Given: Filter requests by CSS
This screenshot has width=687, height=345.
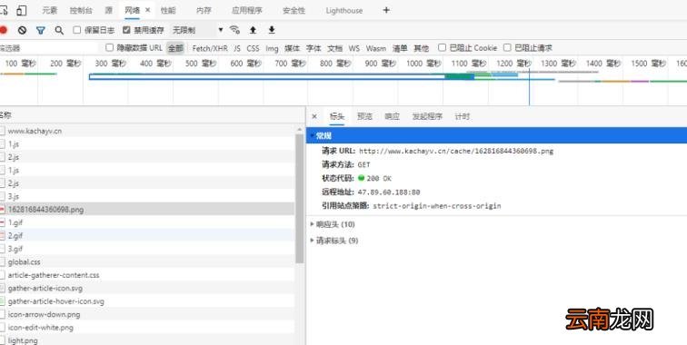Looking at the screenshot, I should tap(253, 48).
